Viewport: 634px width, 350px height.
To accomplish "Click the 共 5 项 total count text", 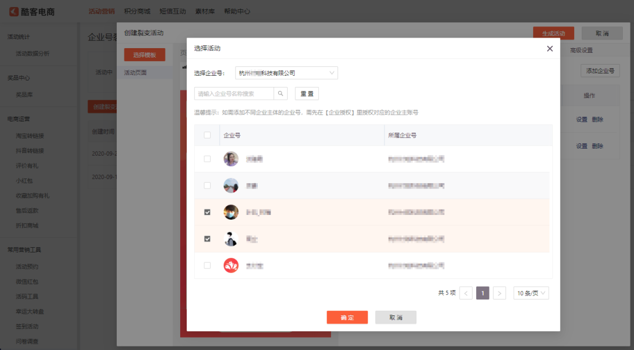I will pyautogui.click(x=447, y=293).
